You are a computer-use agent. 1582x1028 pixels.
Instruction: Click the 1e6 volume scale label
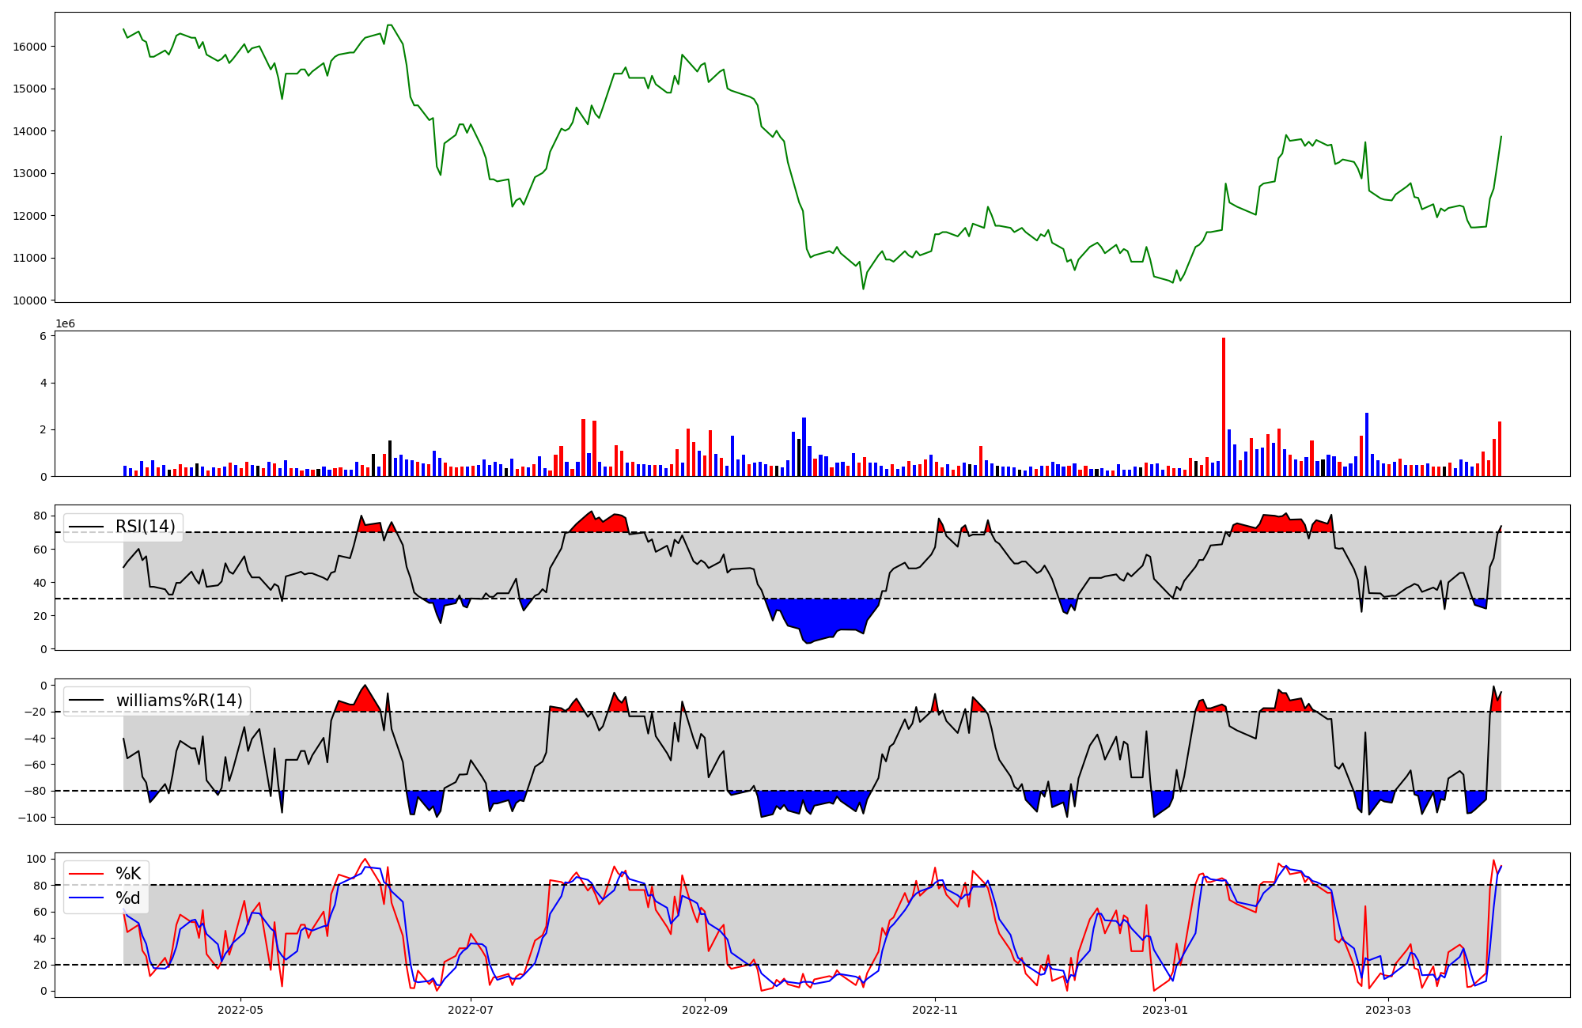coord(65,324)
